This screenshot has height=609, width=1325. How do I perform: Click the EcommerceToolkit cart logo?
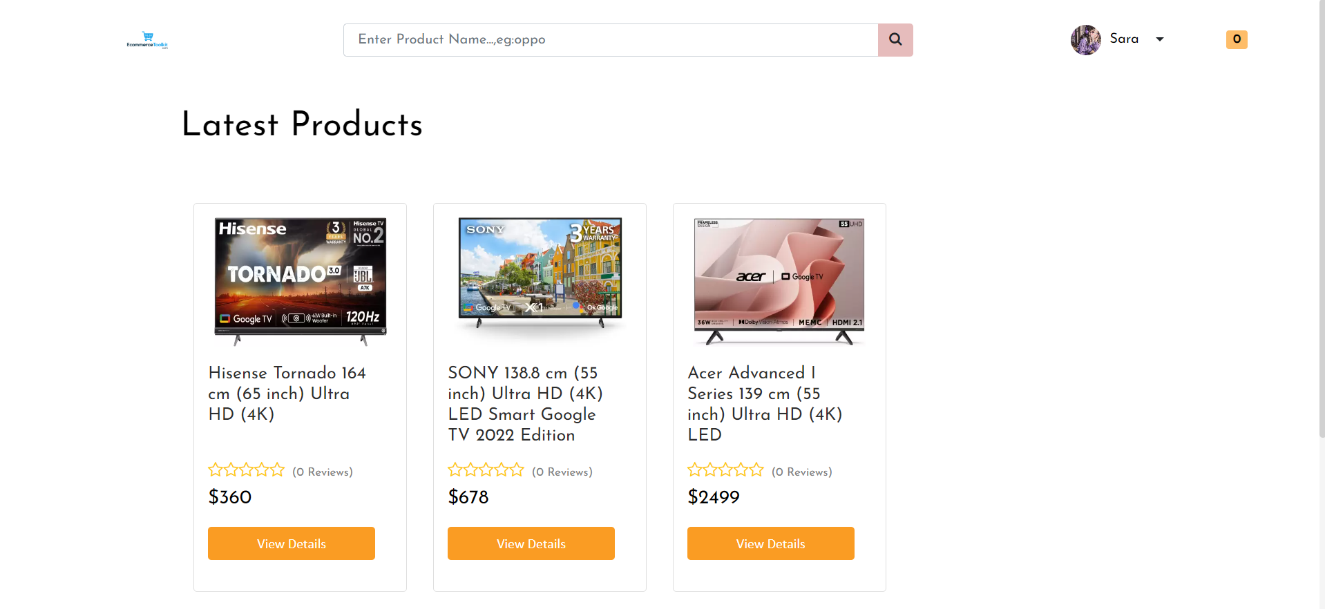coord(146,39)
